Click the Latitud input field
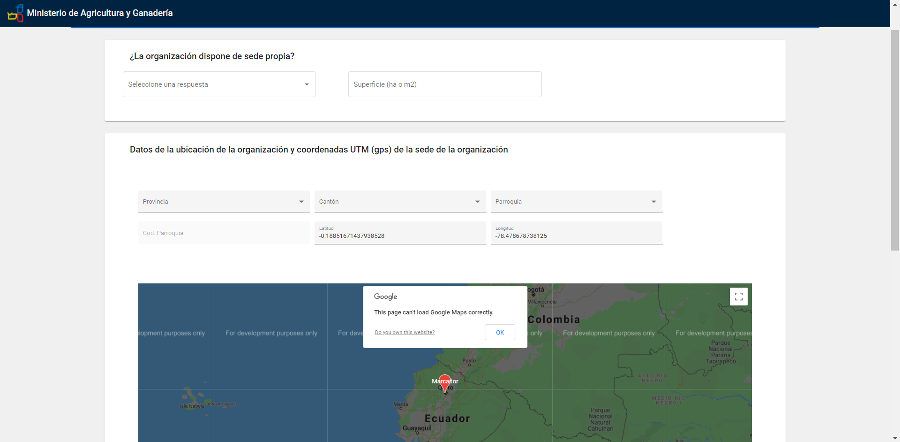Screen dimensions: 900x442 coord(400,233)
